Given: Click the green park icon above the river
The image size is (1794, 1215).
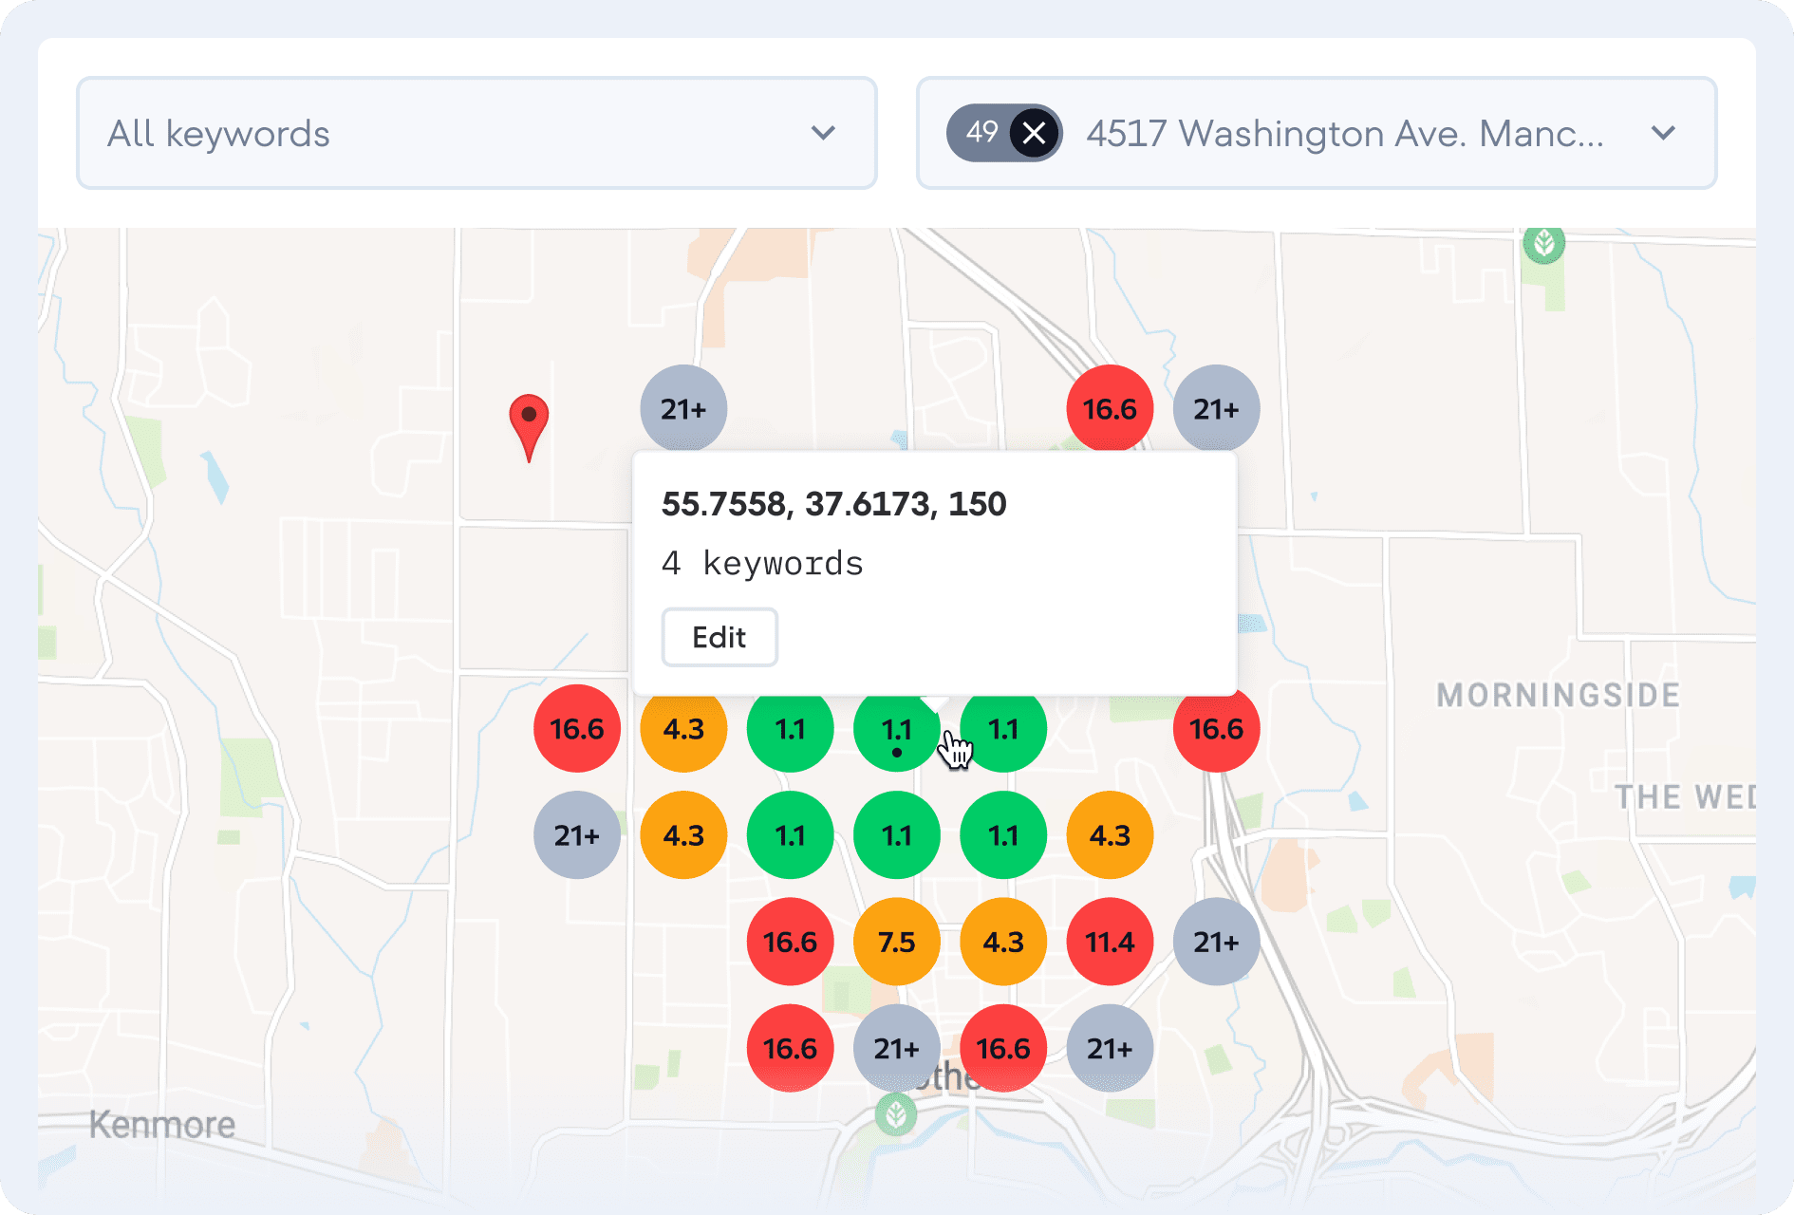Looking at the screenshot, I should tap(895, 1114).
